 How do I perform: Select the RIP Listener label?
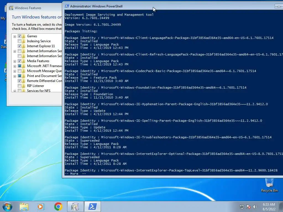pos(36,86)
